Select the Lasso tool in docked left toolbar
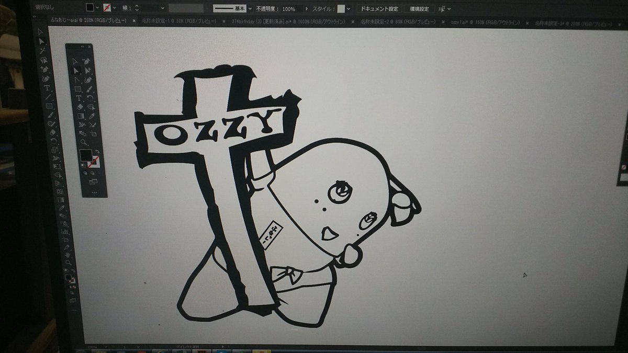Image resolution: width=628 pixels, height=353 pixels. point(43,60)
